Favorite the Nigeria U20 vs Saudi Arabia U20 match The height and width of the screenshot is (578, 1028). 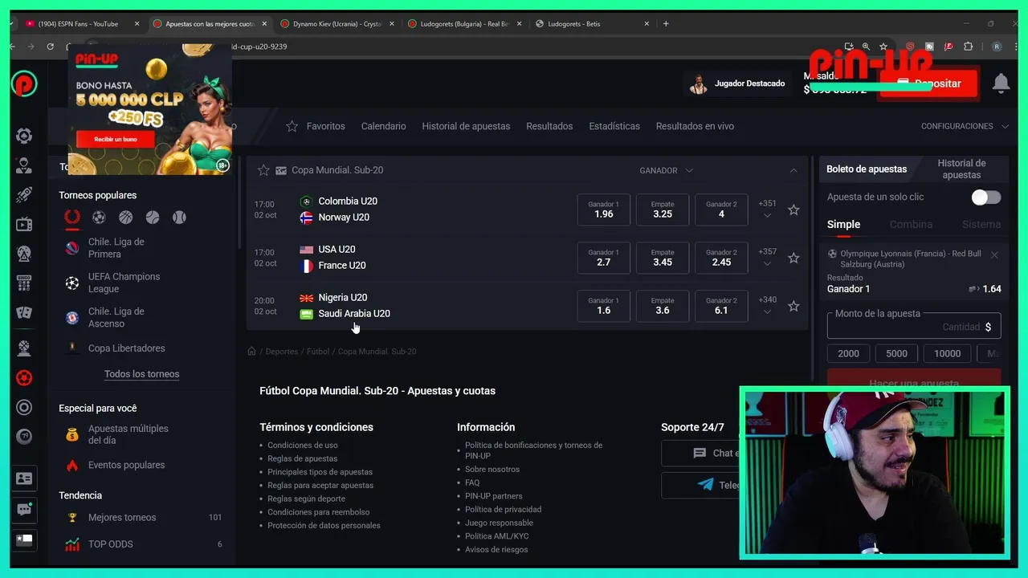tap(793, 306)
